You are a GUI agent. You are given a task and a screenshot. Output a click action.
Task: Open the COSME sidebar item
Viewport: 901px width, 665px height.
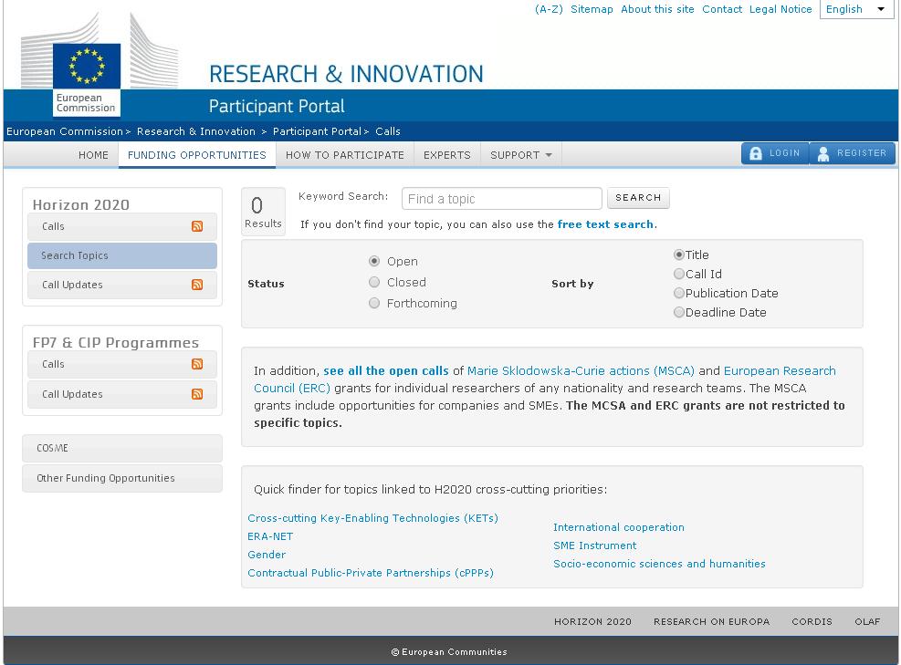(x=121, y=448)
